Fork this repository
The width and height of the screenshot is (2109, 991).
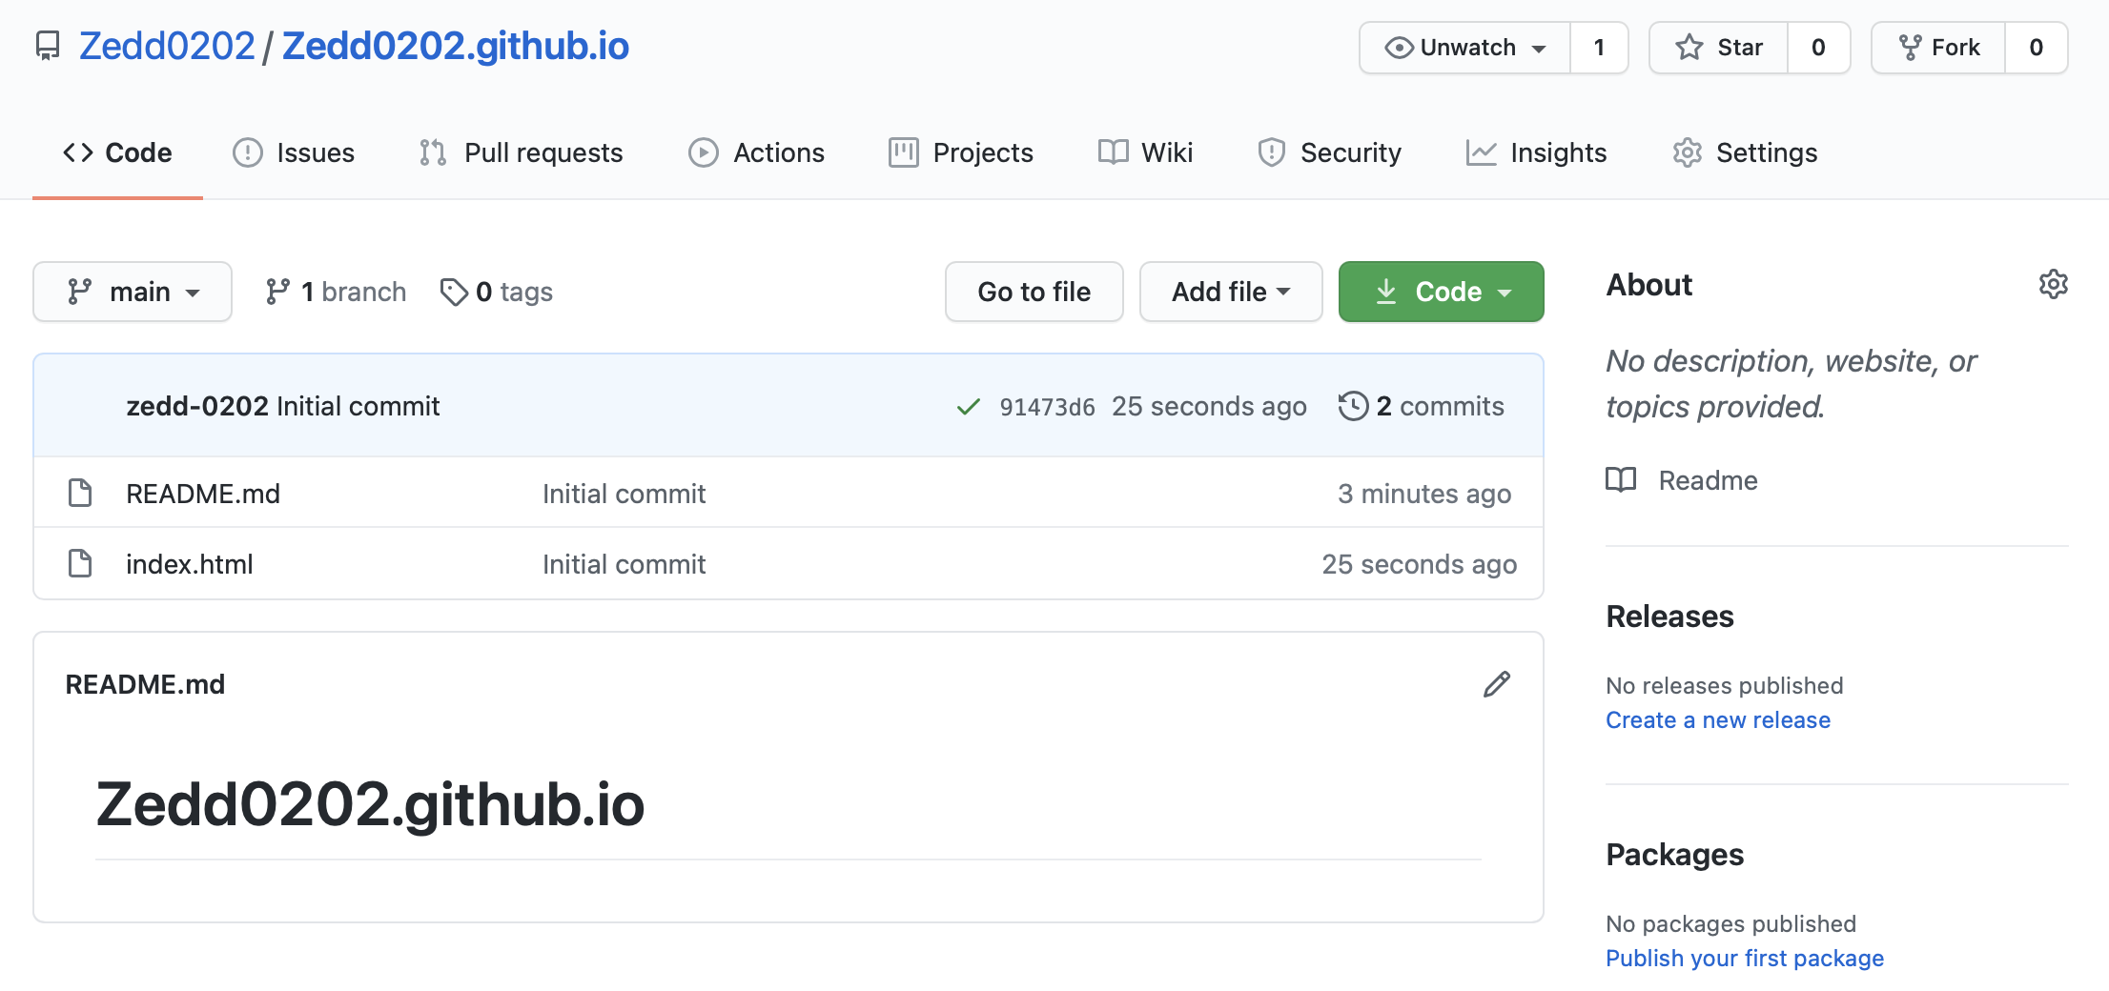[x=1938, y=48]
